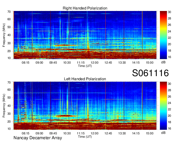Click the 10:30 time tick of Left Handed plot
174x141 pixels.
[67, 133]
